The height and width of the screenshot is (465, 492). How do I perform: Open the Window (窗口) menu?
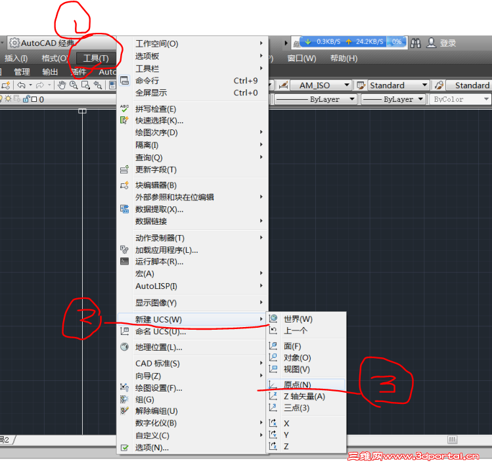pos(302,58)
